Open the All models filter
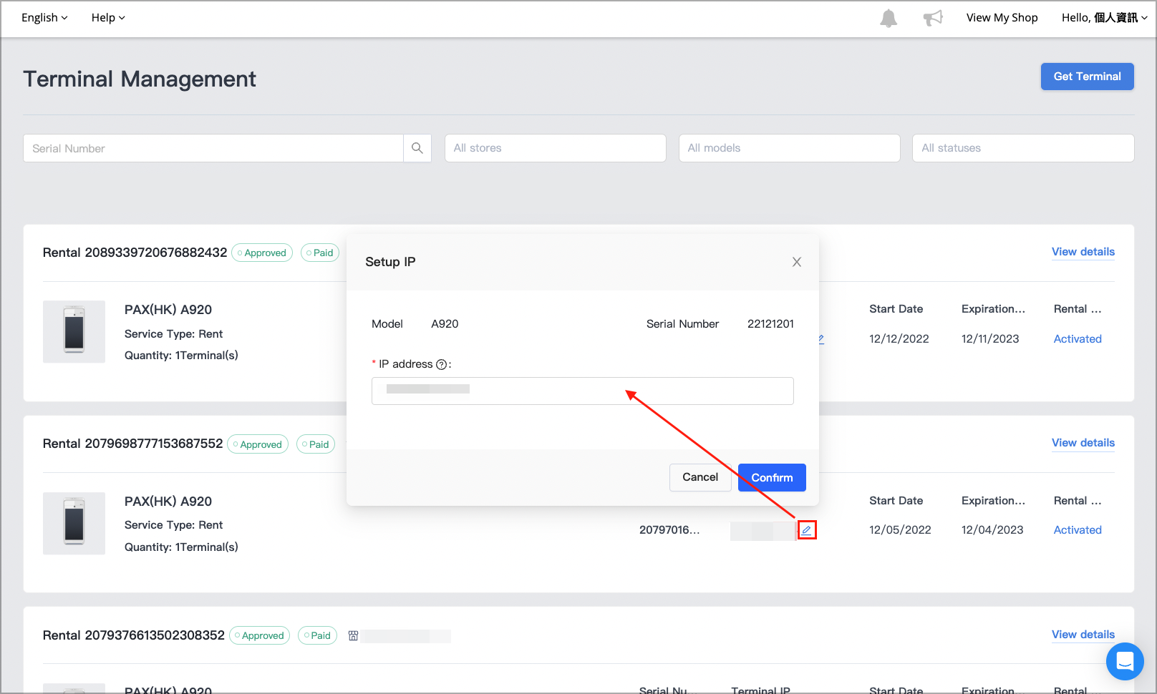1157x694 pixels. [790, 148]
